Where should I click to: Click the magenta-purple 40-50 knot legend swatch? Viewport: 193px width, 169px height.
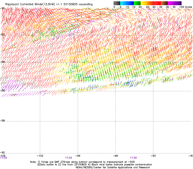[174, 3]
